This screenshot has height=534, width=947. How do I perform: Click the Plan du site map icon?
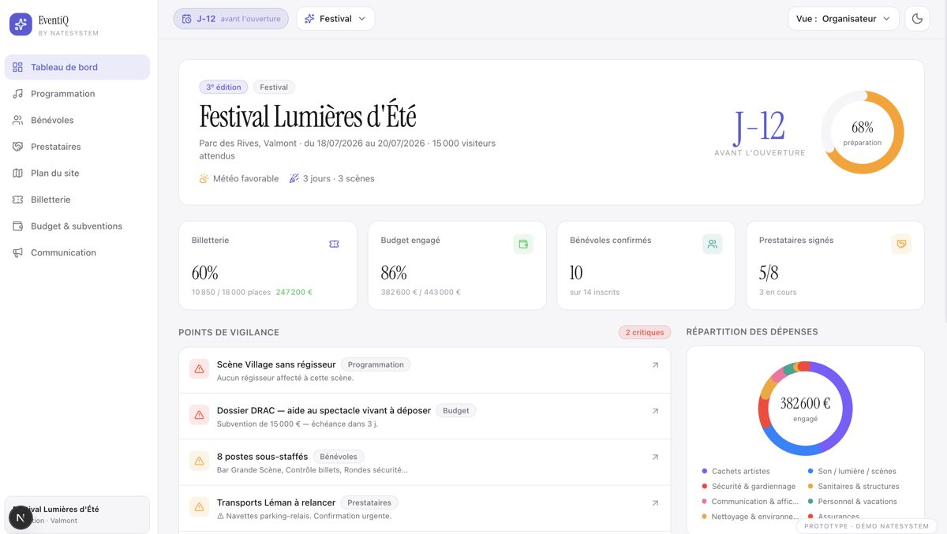pos(17,173)
